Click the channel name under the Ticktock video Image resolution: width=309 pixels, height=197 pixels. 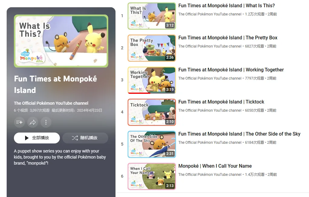(210, 110)
